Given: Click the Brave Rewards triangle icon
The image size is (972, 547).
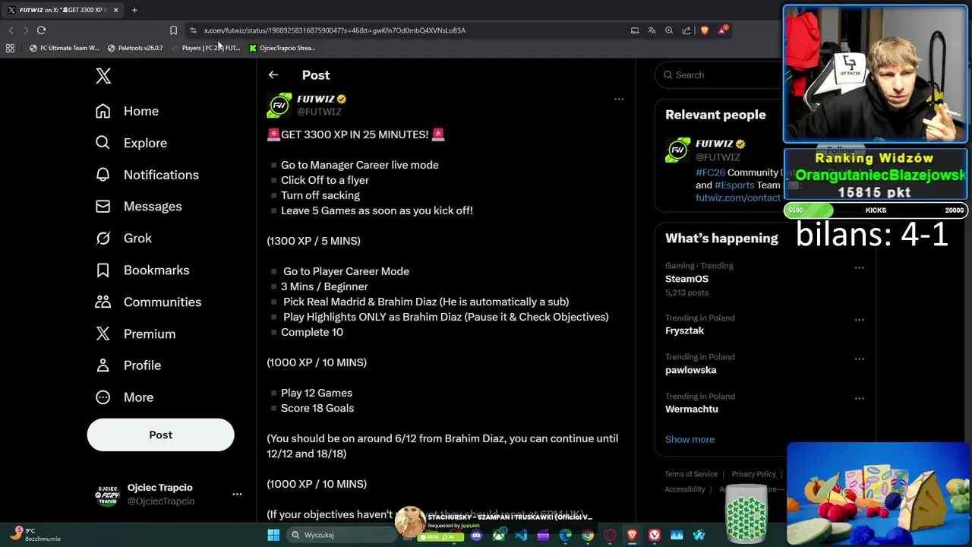Looking at the screenshot, I should click(x=722, y=30).
